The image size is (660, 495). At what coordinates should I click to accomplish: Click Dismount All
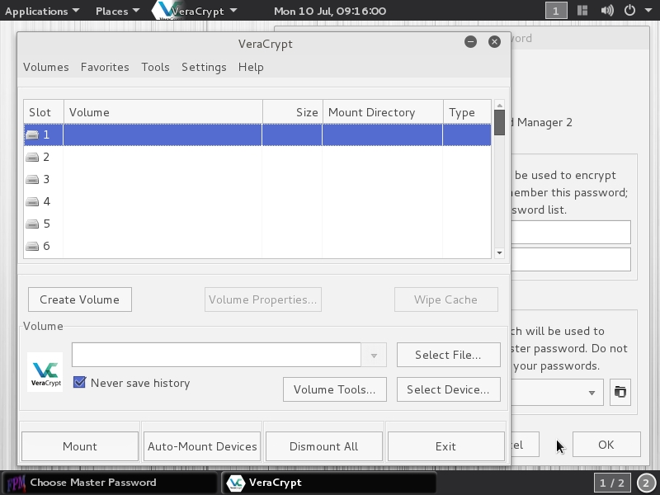click(324, 446)
